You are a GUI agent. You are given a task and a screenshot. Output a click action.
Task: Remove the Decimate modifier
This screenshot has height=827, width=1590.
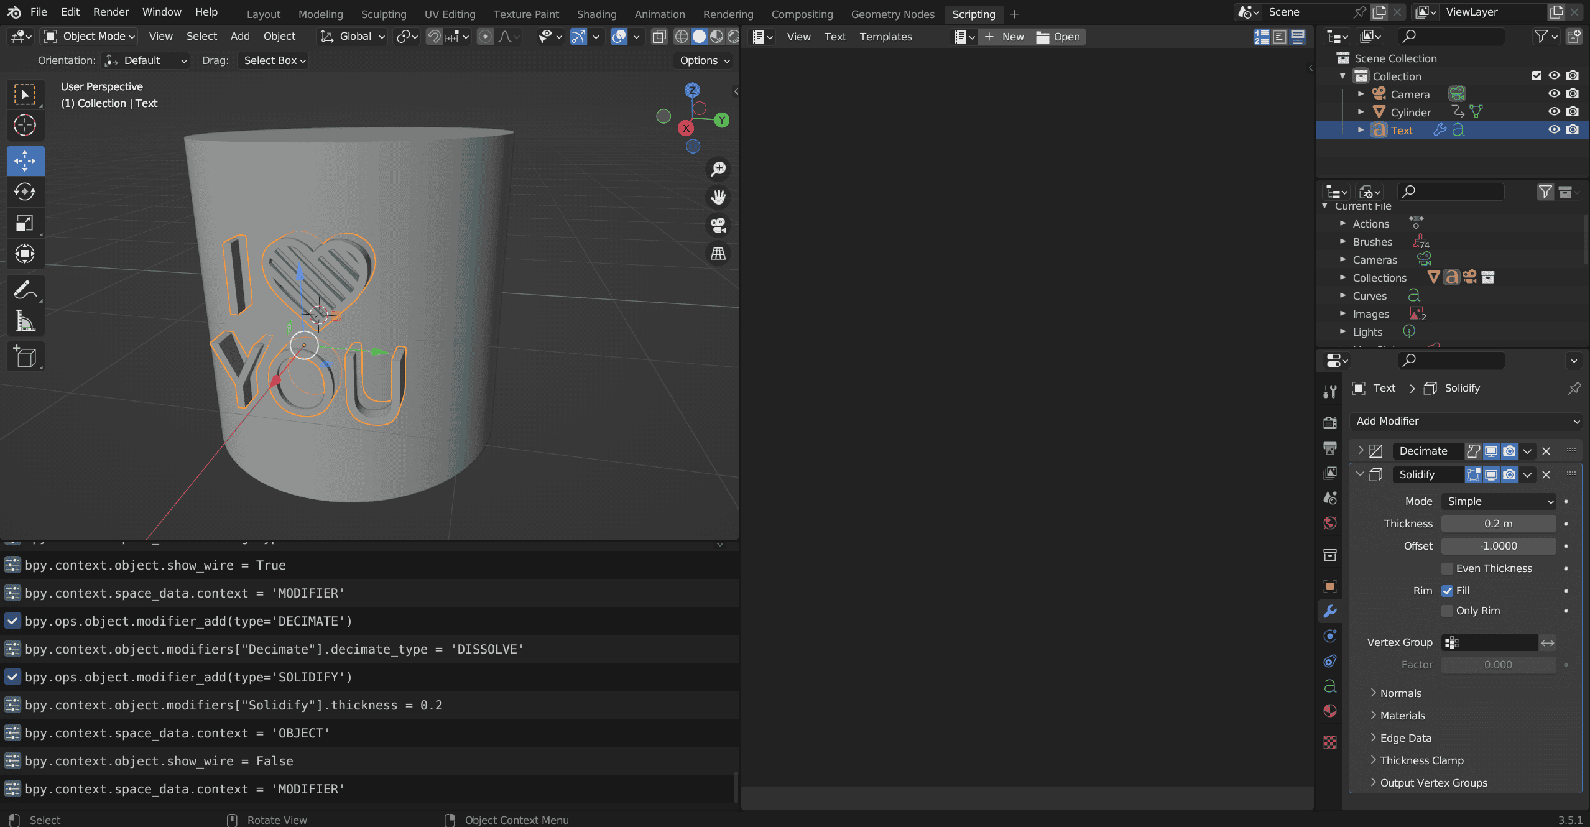(x=1546, y=451)
